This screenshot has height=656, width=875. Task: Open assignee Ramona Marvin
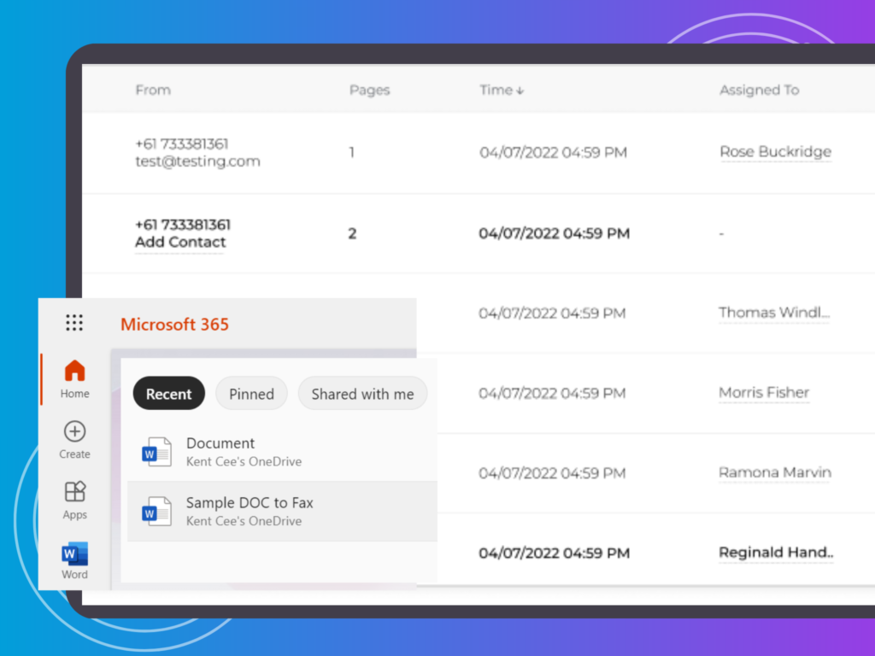click(x=774, y=473)
